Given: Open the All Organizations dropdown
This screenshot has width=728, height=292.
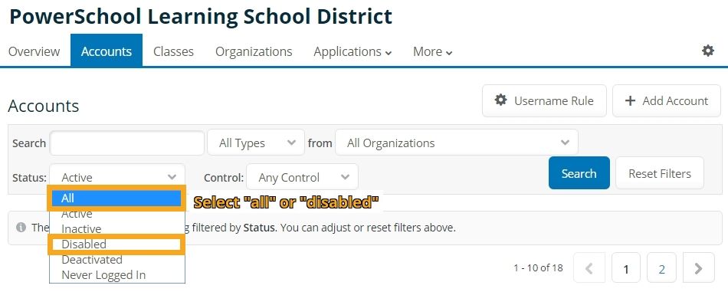Looking at the screenshot, I should (x=457, y=143).
